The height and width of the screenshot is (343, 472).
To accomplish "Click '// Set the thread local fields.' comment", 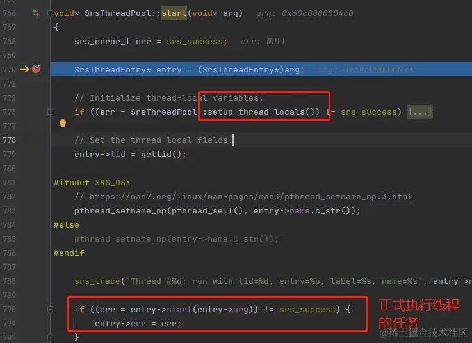I will [x=154, y=140].
